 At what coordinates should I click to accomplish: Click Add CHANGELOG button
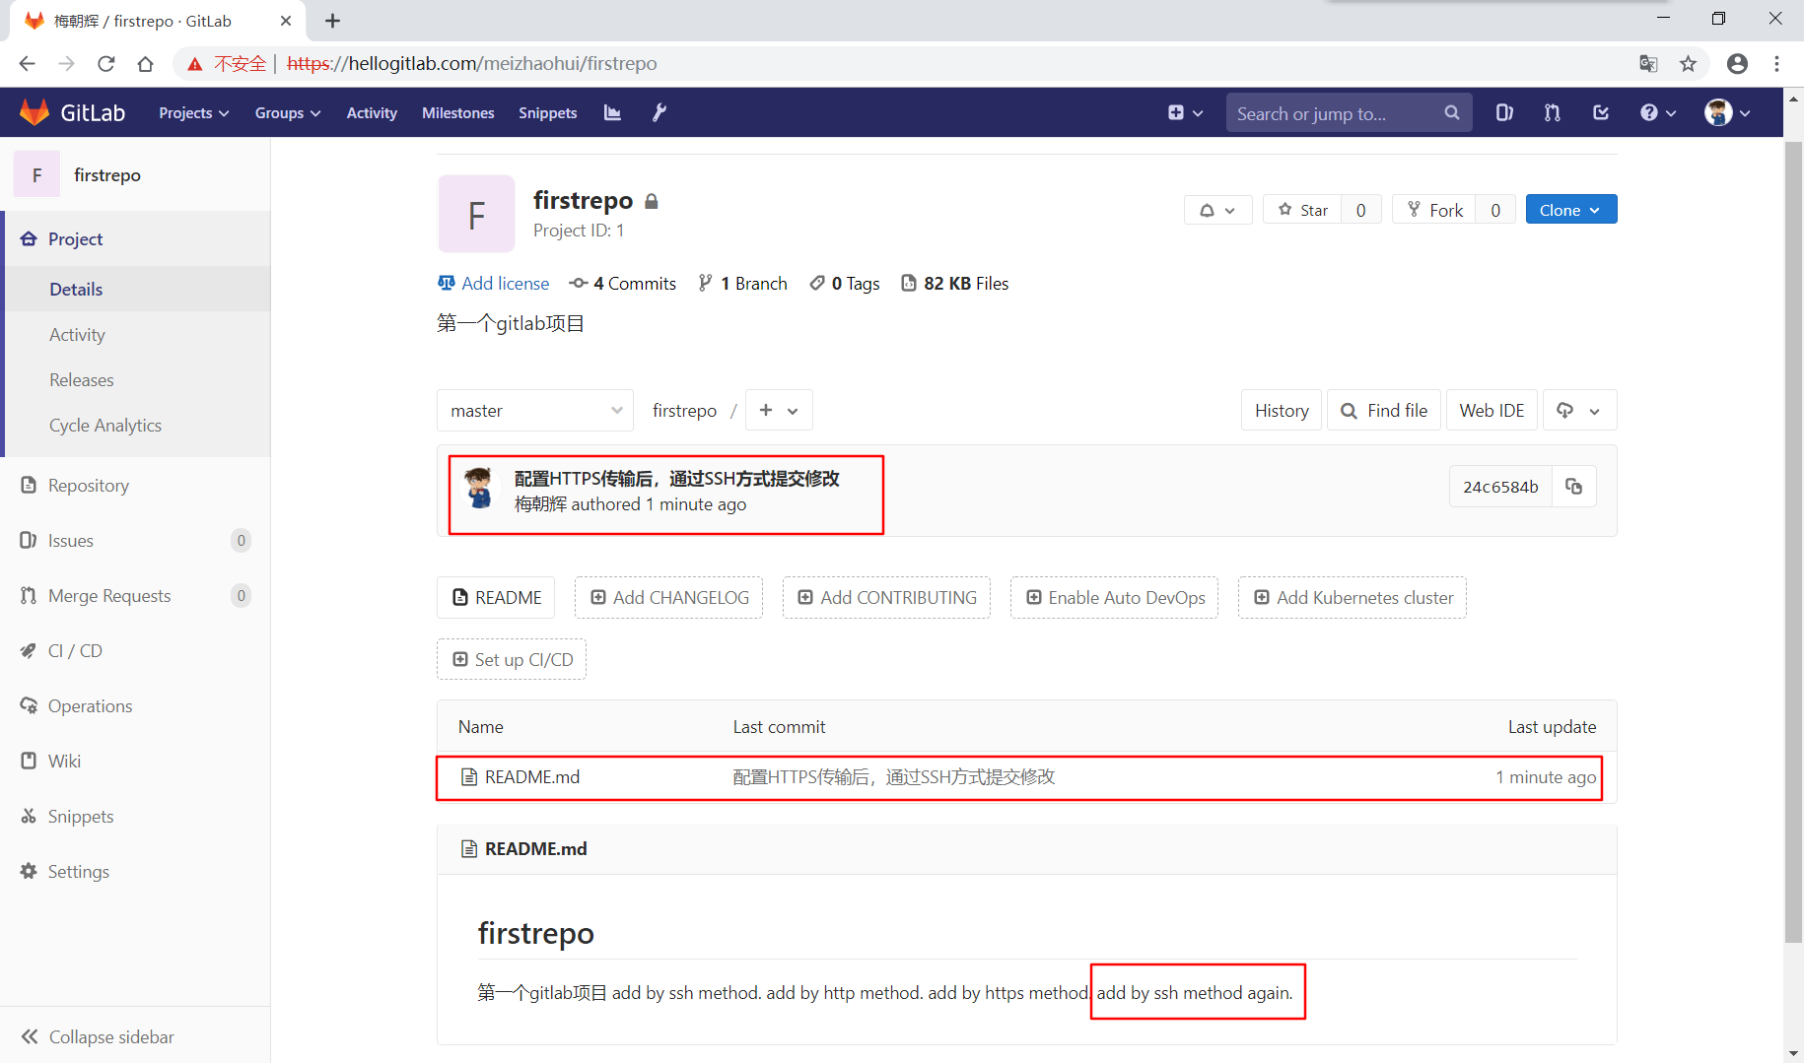[669, 597]
